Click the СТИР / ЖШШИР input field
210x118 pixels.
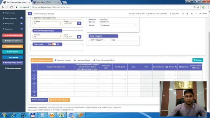[98, 42]
